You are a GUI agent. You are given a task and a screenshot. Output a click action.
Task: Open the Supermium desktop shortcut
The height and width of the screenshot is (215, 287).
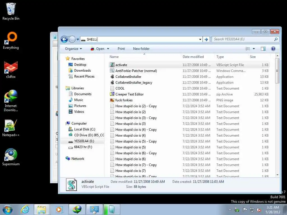[x=11, y=157]
